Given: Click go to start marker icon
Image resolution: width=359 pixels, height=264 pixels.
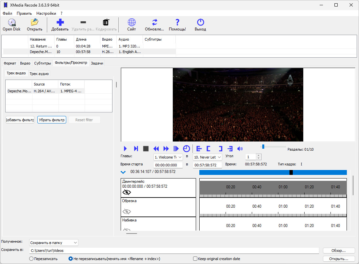Looking at the screenshot, I should 199,149.
